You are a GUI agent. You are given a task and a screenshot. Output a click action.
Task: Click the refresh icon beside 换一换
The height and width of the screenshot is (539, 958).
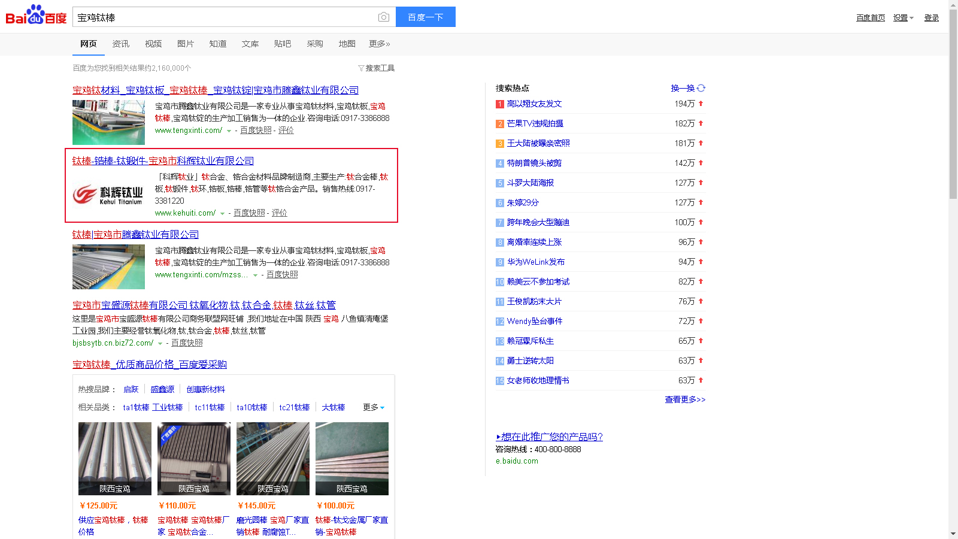click(701, 88)
